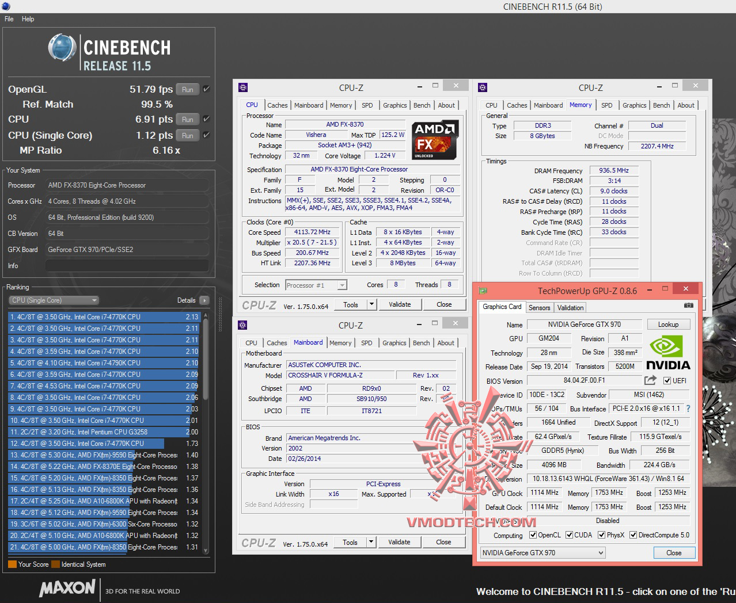Switch to the Sensors tab in GPU-Z
This screenshot has width=736, height=603.
tap(540, 308)
